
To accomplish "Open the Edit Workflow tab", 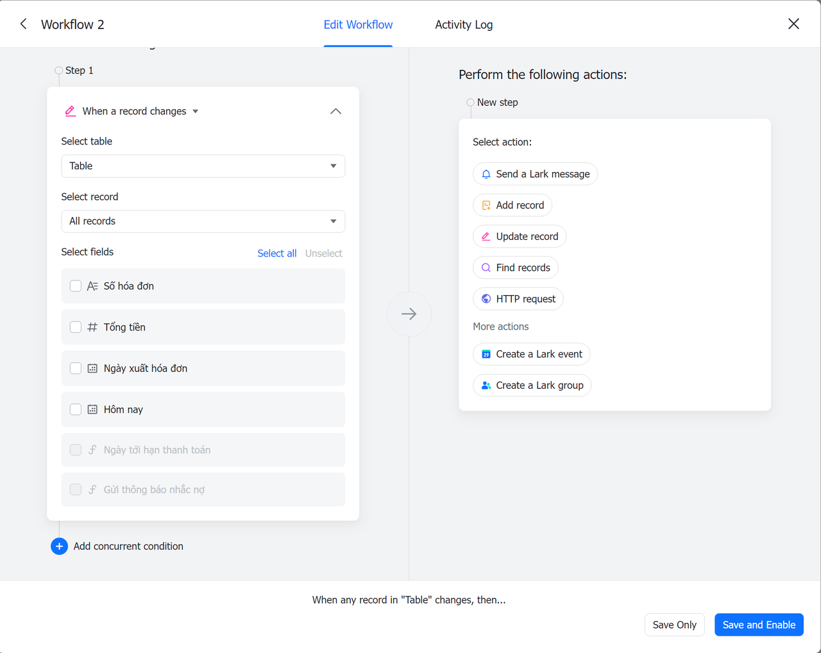I will pyautogui.click(x=358, y=24).
